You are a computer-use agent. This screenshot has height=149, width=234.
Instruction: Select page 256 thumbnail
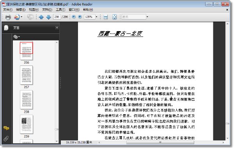[x=27, y=51]
